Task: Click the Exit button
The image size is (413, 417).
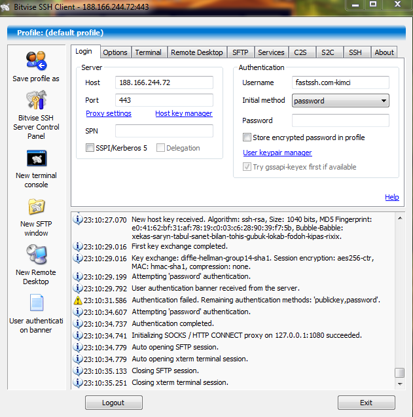Action: pyautogui.click(x=367, y=403)
